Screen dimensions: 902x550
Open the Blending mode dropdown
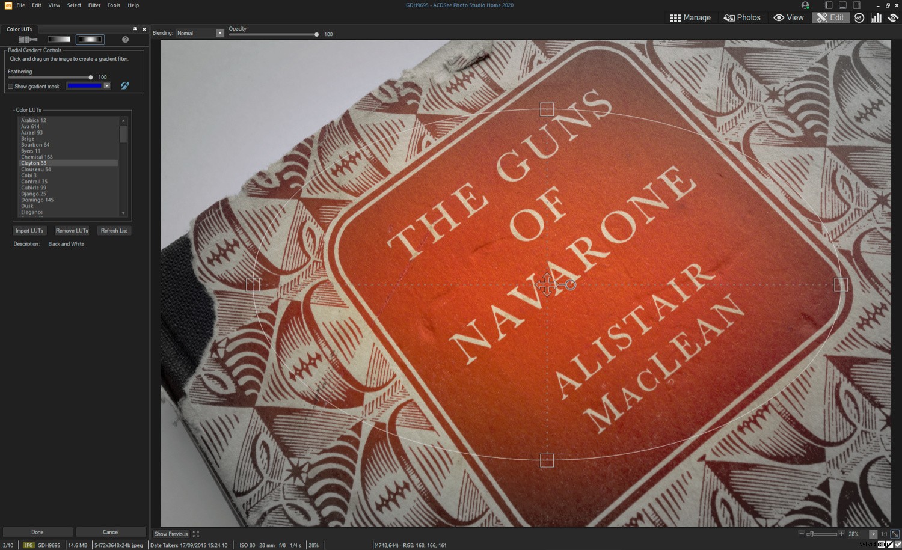tap(219, 34)
